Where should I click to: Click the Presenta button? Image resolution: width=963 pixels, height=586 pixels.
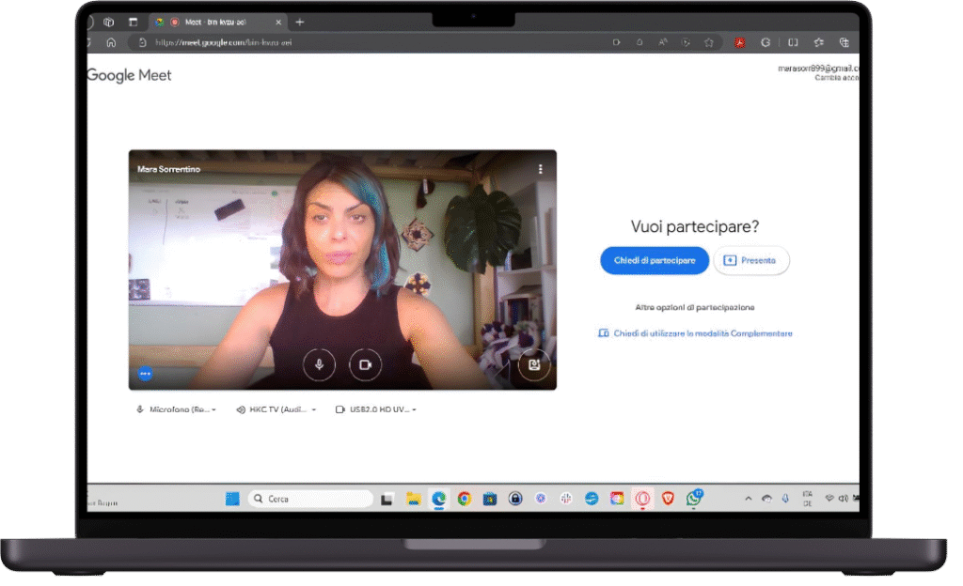751,260
